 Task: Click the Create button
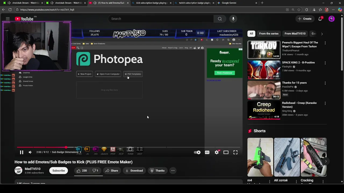pyautogui.click(x=304, y=19)
